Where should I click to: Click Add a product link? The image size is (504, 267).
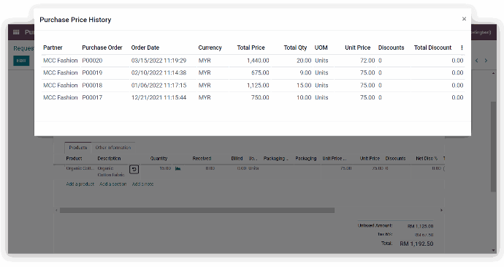coord(80,184)
